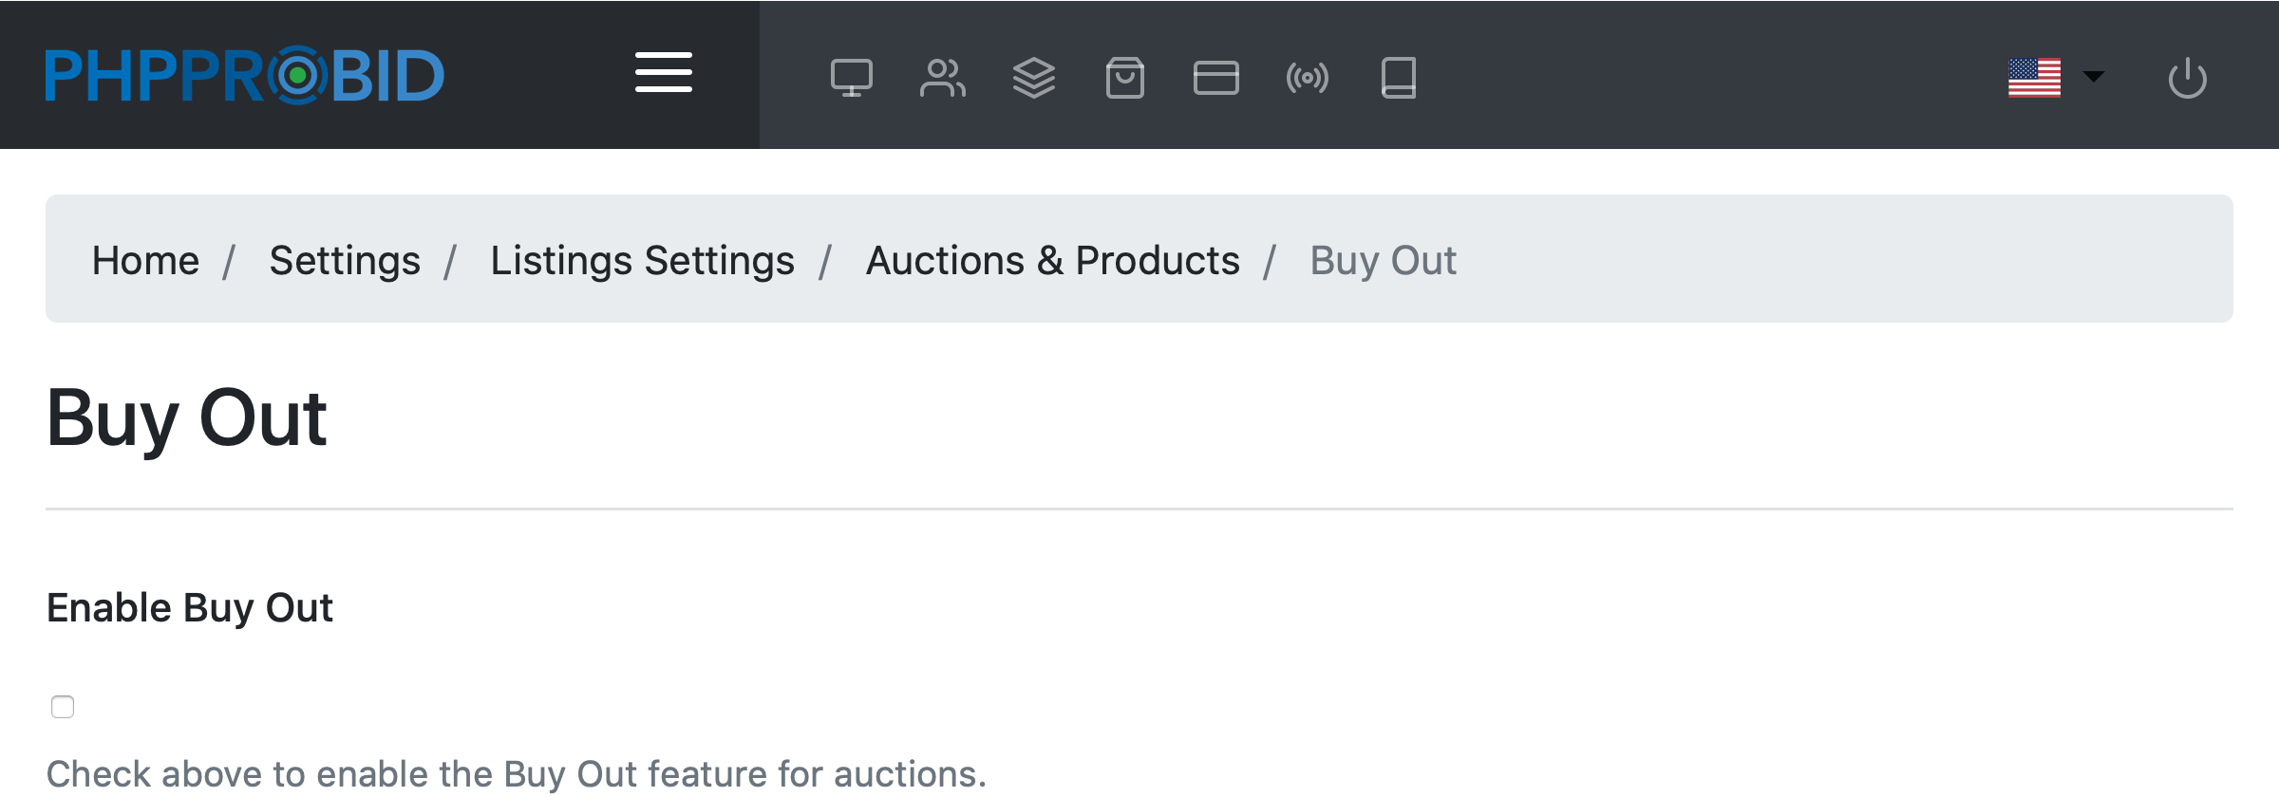Open the stacked layers icon
This screenshot has height=797, width=2279.
[x=1034, y=78]
